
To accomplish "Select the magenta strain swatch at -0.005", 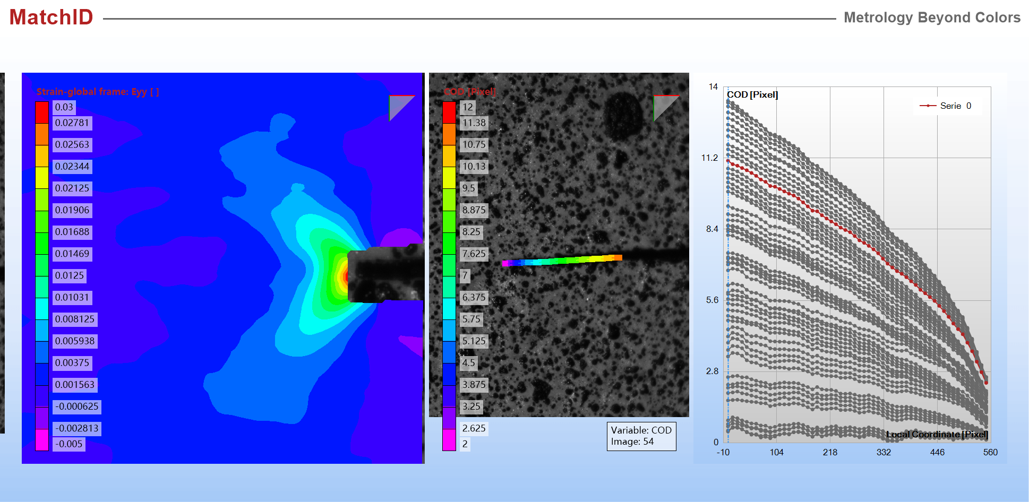I will [42, 440].
